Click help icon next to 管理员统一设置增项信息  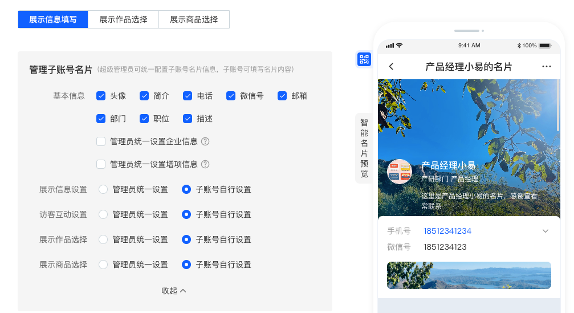click(x=205, y=164)
